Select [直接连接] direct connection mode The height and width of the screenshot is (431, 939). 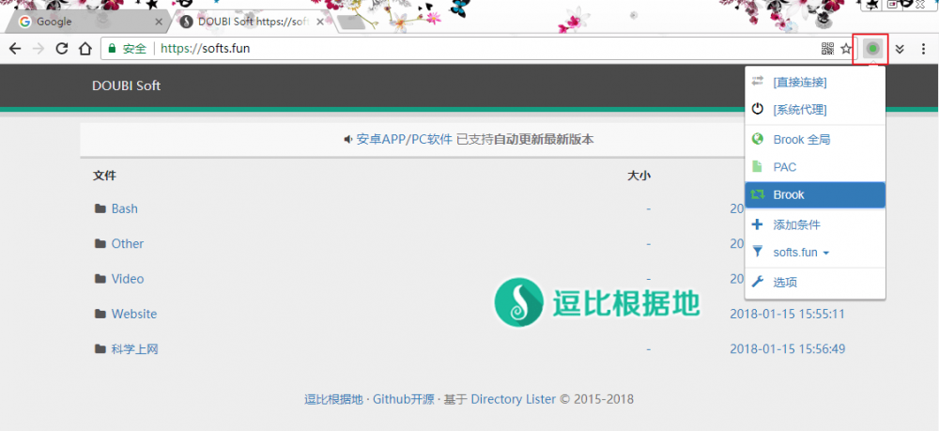click(799, 83)
